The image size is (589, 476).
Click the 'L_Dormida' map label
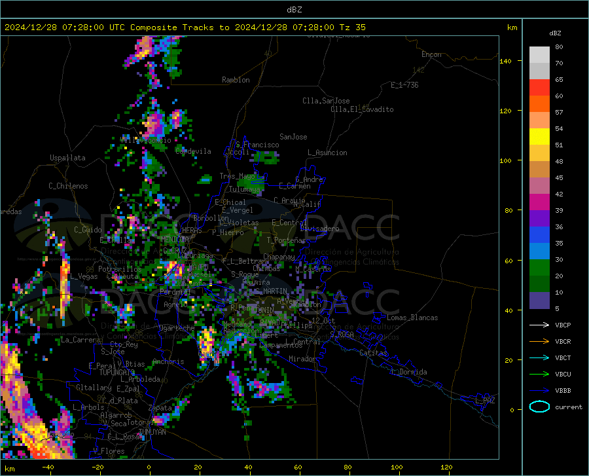coord(409,372)
